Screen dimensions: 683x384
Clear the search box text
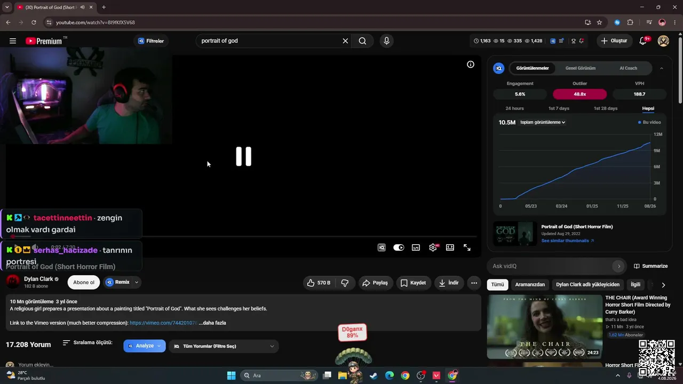[345, 41]
